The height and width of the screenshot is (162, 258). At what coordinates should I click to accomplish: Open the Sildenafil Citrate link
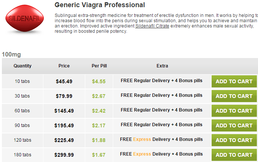152,26
